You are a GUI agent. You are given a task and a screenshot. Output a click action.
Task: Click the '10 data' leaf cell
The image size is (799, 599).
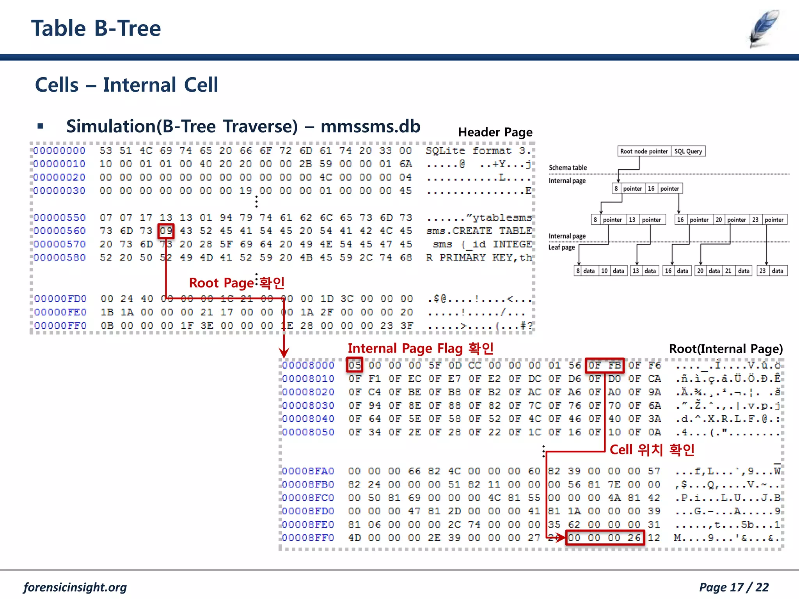click(613, 271)
